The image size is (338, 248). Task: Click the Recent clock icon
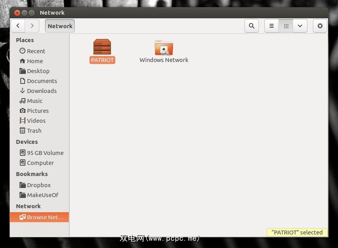click(22, 50)
